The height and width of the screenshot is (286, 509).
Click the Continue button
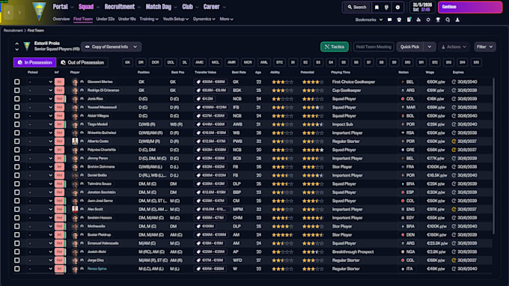tap(470, 7)
